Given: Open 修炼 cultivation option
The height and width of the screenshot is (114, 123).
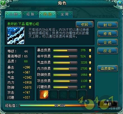Looking at the screenshot, I should coord(108,33).
